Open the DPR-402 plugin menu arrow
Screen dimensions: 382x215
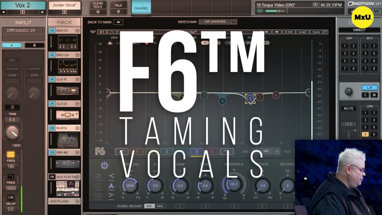[77, 152]
